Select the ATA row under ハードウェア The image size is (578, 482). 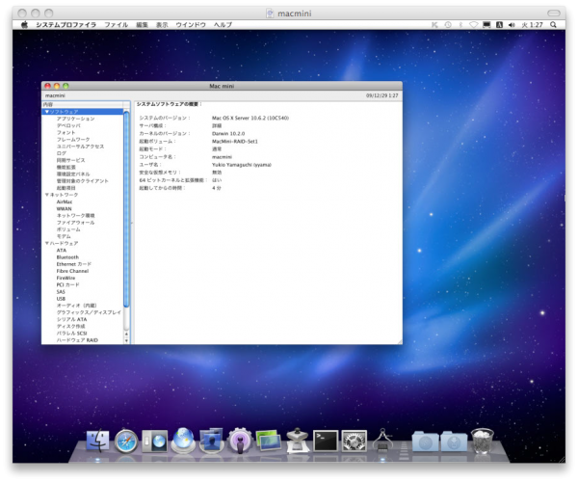coord(62,251)
